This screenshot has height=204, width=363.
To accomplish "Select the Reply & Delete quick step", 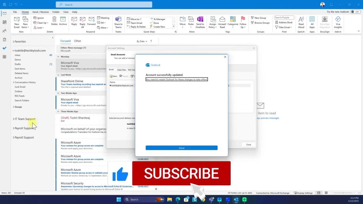I will coord(136,27).
